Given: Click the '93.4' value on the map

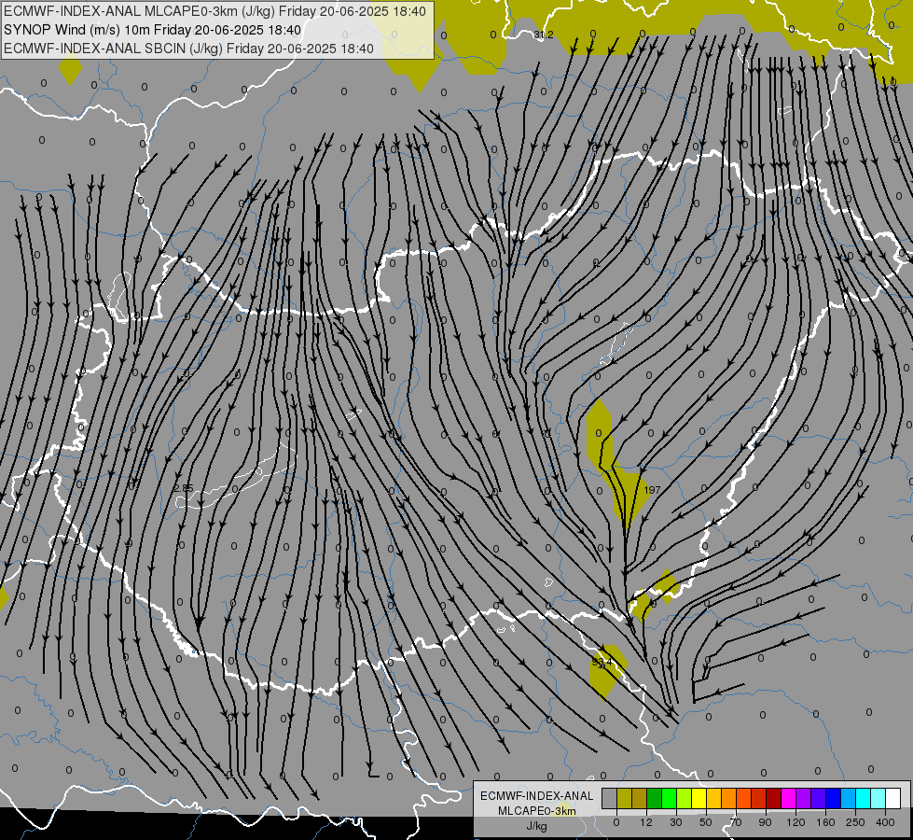Looking at the screenshot, I should [x=602, y=663].
